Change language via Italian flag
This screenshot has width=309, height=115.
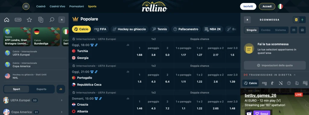[x=280, y=7]
